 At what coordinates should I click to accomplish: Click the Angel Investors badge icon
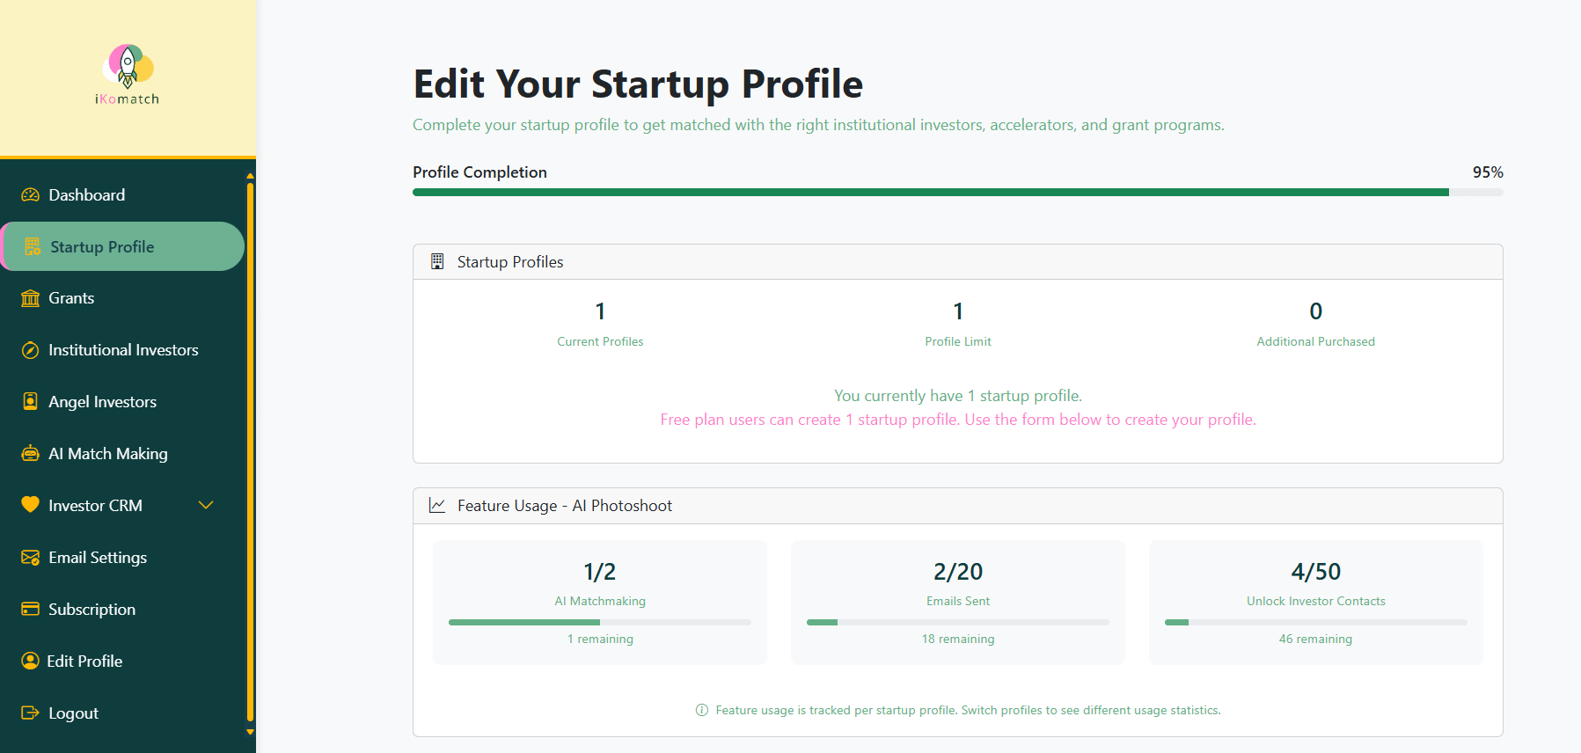30,401
